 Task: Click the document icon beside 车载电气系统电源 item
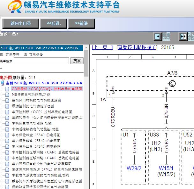click(x=7, y=176)
